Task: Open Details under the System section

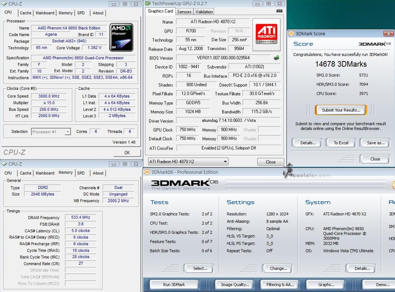Action: click(362, 268)
